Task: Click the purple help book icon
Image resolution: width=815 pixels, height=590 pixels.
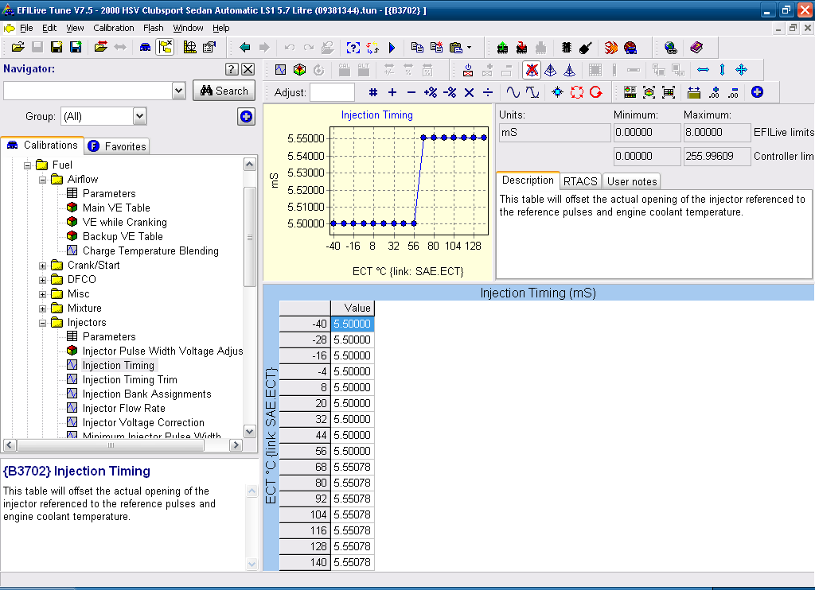Action: [x=696, y=48]
